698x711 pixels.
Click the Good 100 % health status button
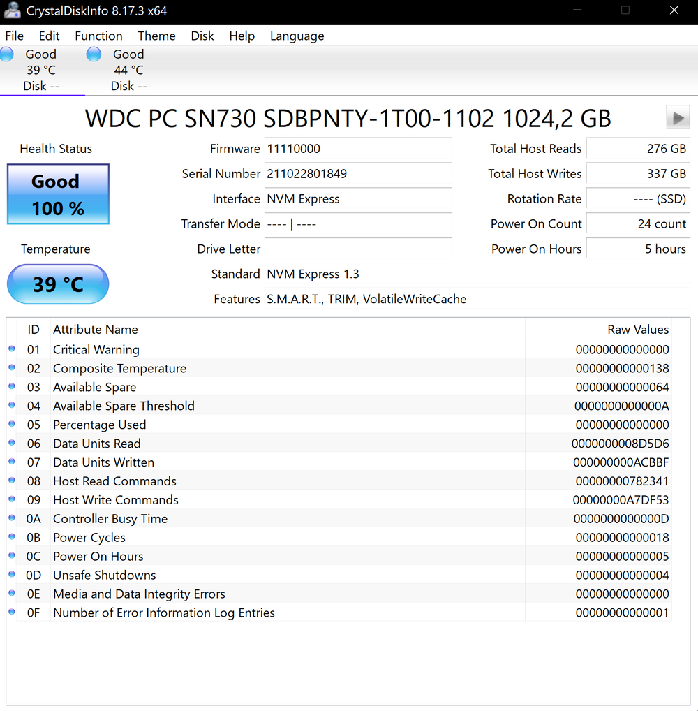[58, 194]
